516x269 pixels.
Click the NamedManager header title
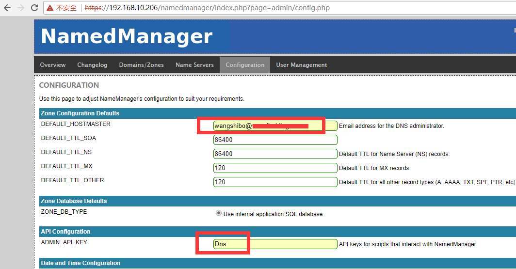coord(127,36)
